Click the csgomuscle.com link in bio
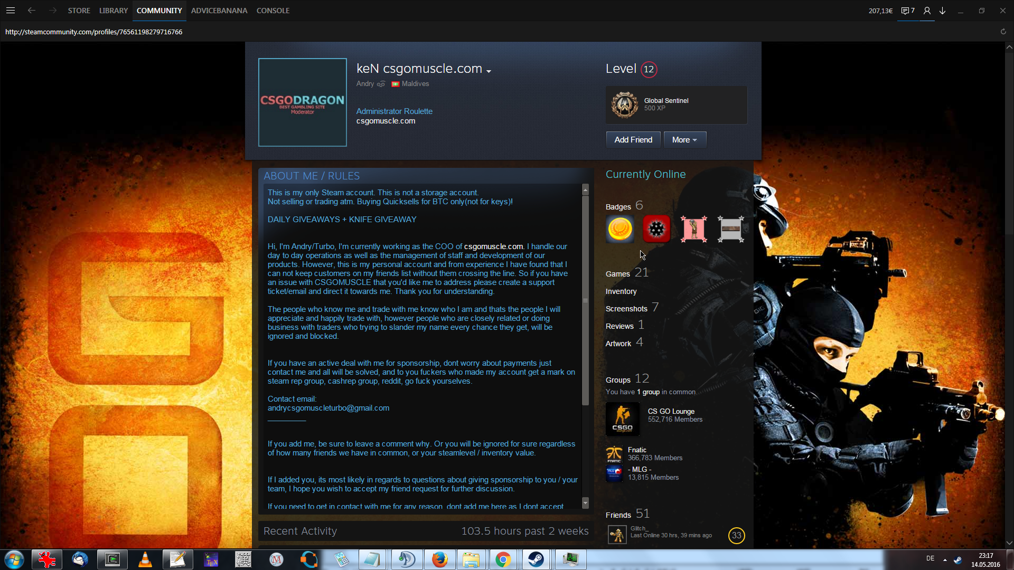Screen dimensions: 1014x570 493,246
